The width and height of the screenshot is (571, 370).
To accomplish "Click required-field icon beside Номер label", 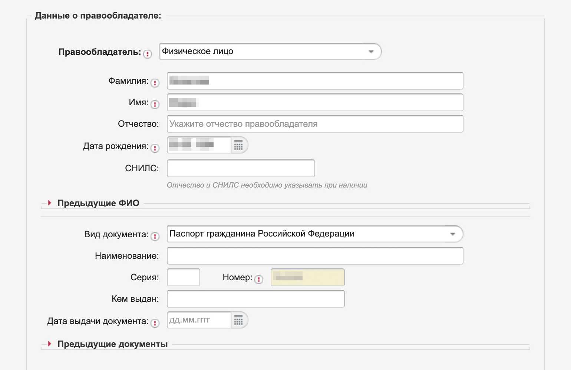I will coord(259,280).
